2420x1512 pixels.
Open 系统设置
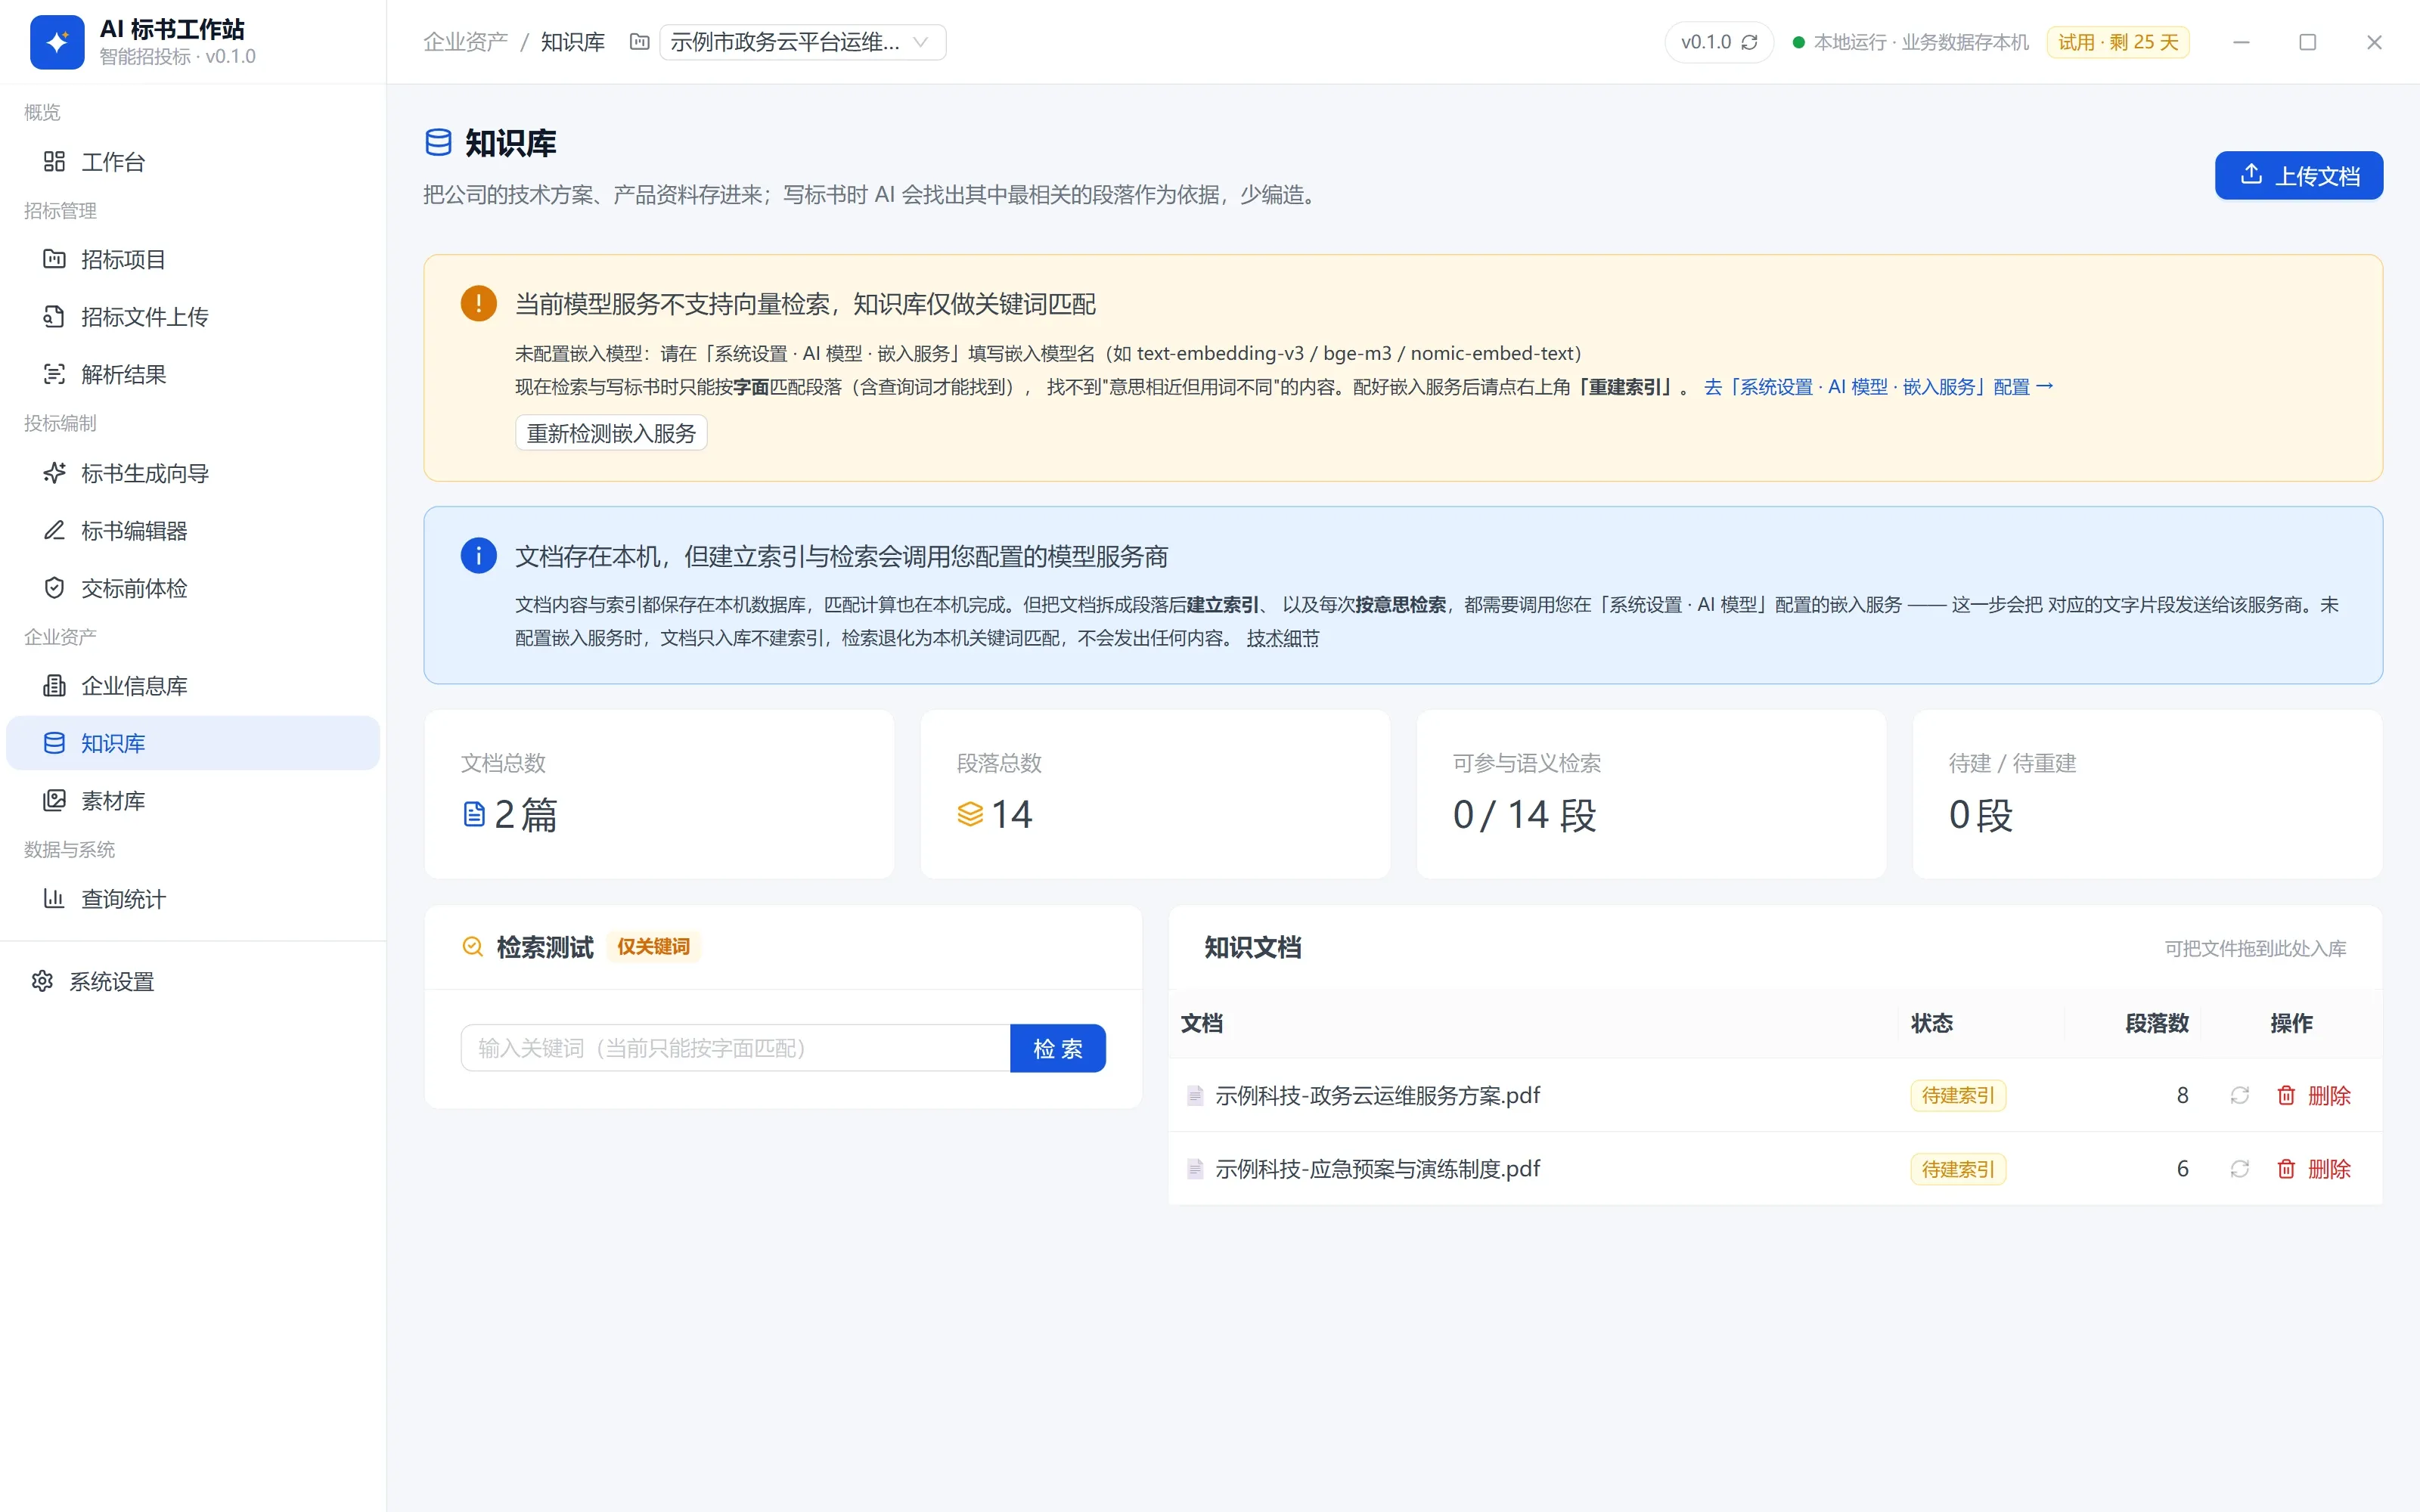coord(193,982)
